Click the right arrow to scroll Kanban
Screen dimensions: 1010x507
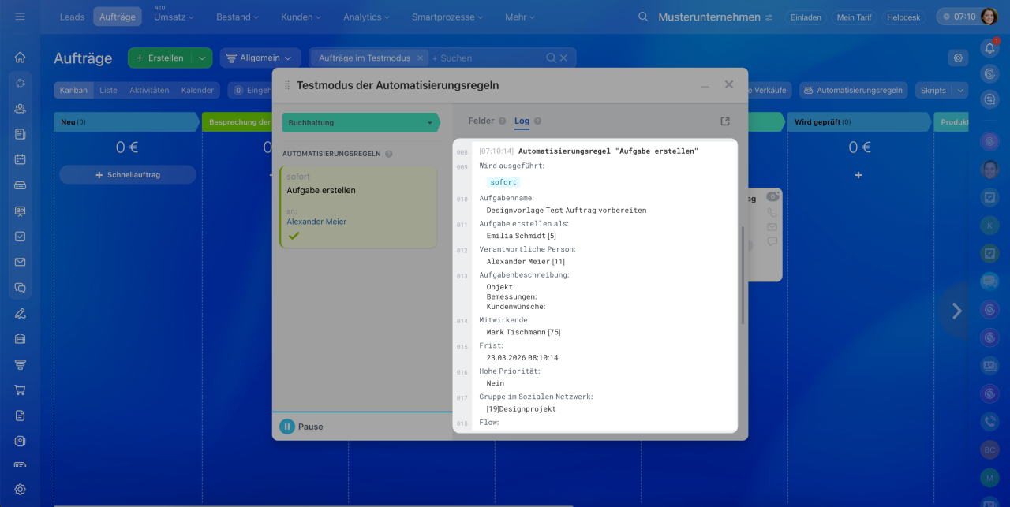coord(956,311)
